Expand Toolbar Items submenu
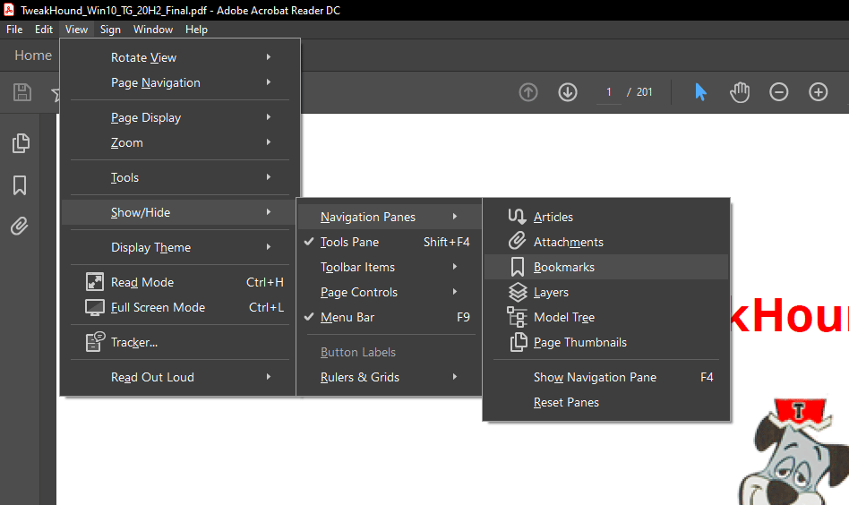Image resolution: width=849 pixels, height=505 pixels. click(x=389, y=267)
